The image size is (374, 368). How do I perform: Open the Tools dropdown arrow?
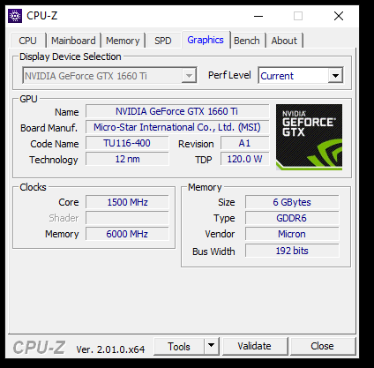click(x=212, y=345)
